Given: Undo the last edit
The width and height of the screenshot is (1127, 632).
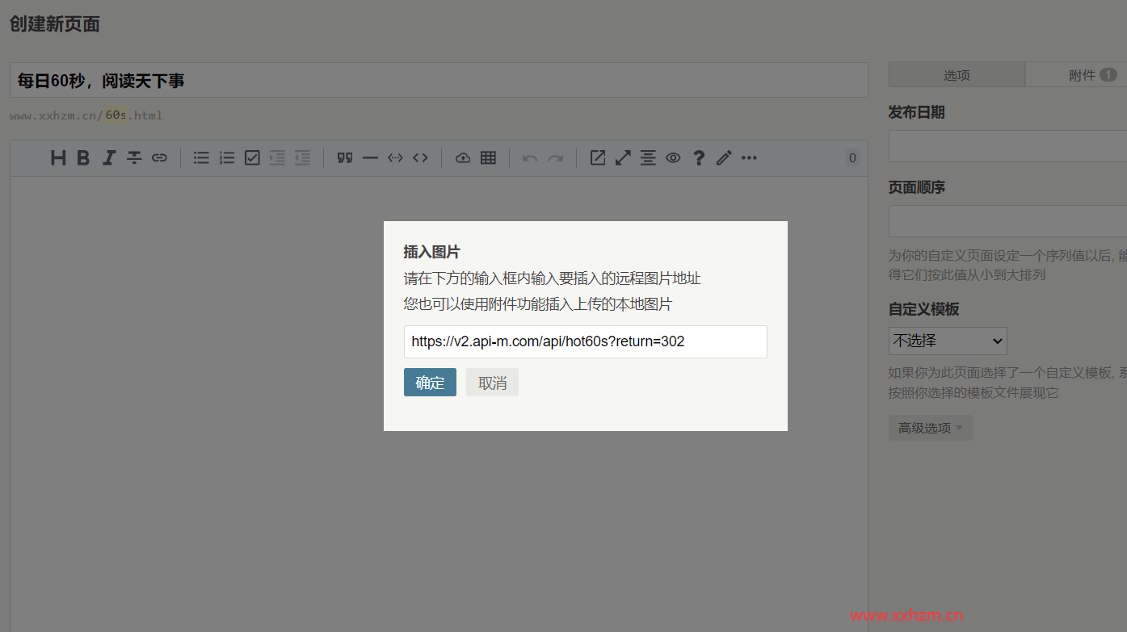Looking at the screenshot, I should point(530,158).
